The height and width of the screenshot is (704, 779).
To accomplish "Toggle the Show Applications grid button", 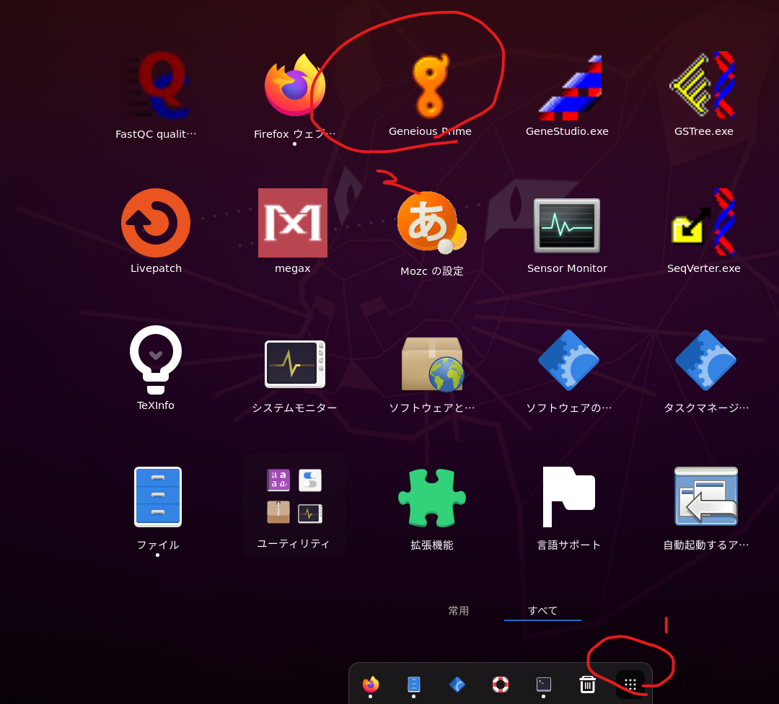I will click(630, 685).
